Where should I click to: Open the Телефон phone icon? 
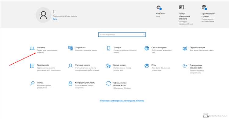pos(108,48)
